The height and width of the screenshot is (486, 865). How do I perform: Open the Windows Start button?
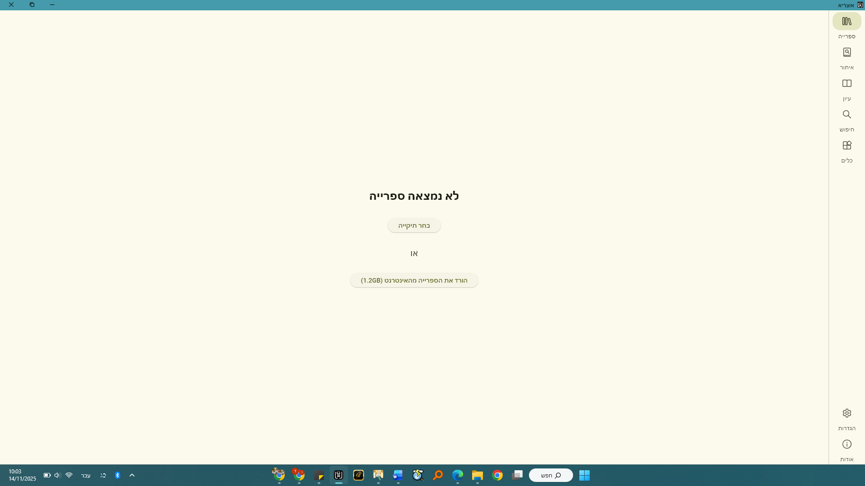click(584, 475)
